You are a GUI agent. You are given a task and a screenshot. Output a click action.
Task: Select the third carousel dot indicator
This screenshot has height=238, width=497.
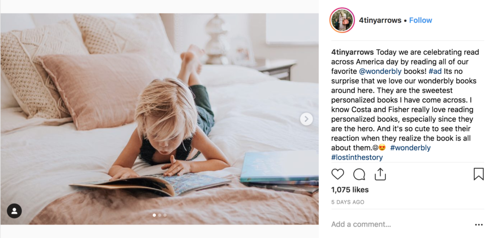pos(165,215)
